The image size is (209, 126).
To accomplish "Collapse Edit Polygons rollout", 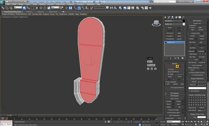I will tap(175, 96).
